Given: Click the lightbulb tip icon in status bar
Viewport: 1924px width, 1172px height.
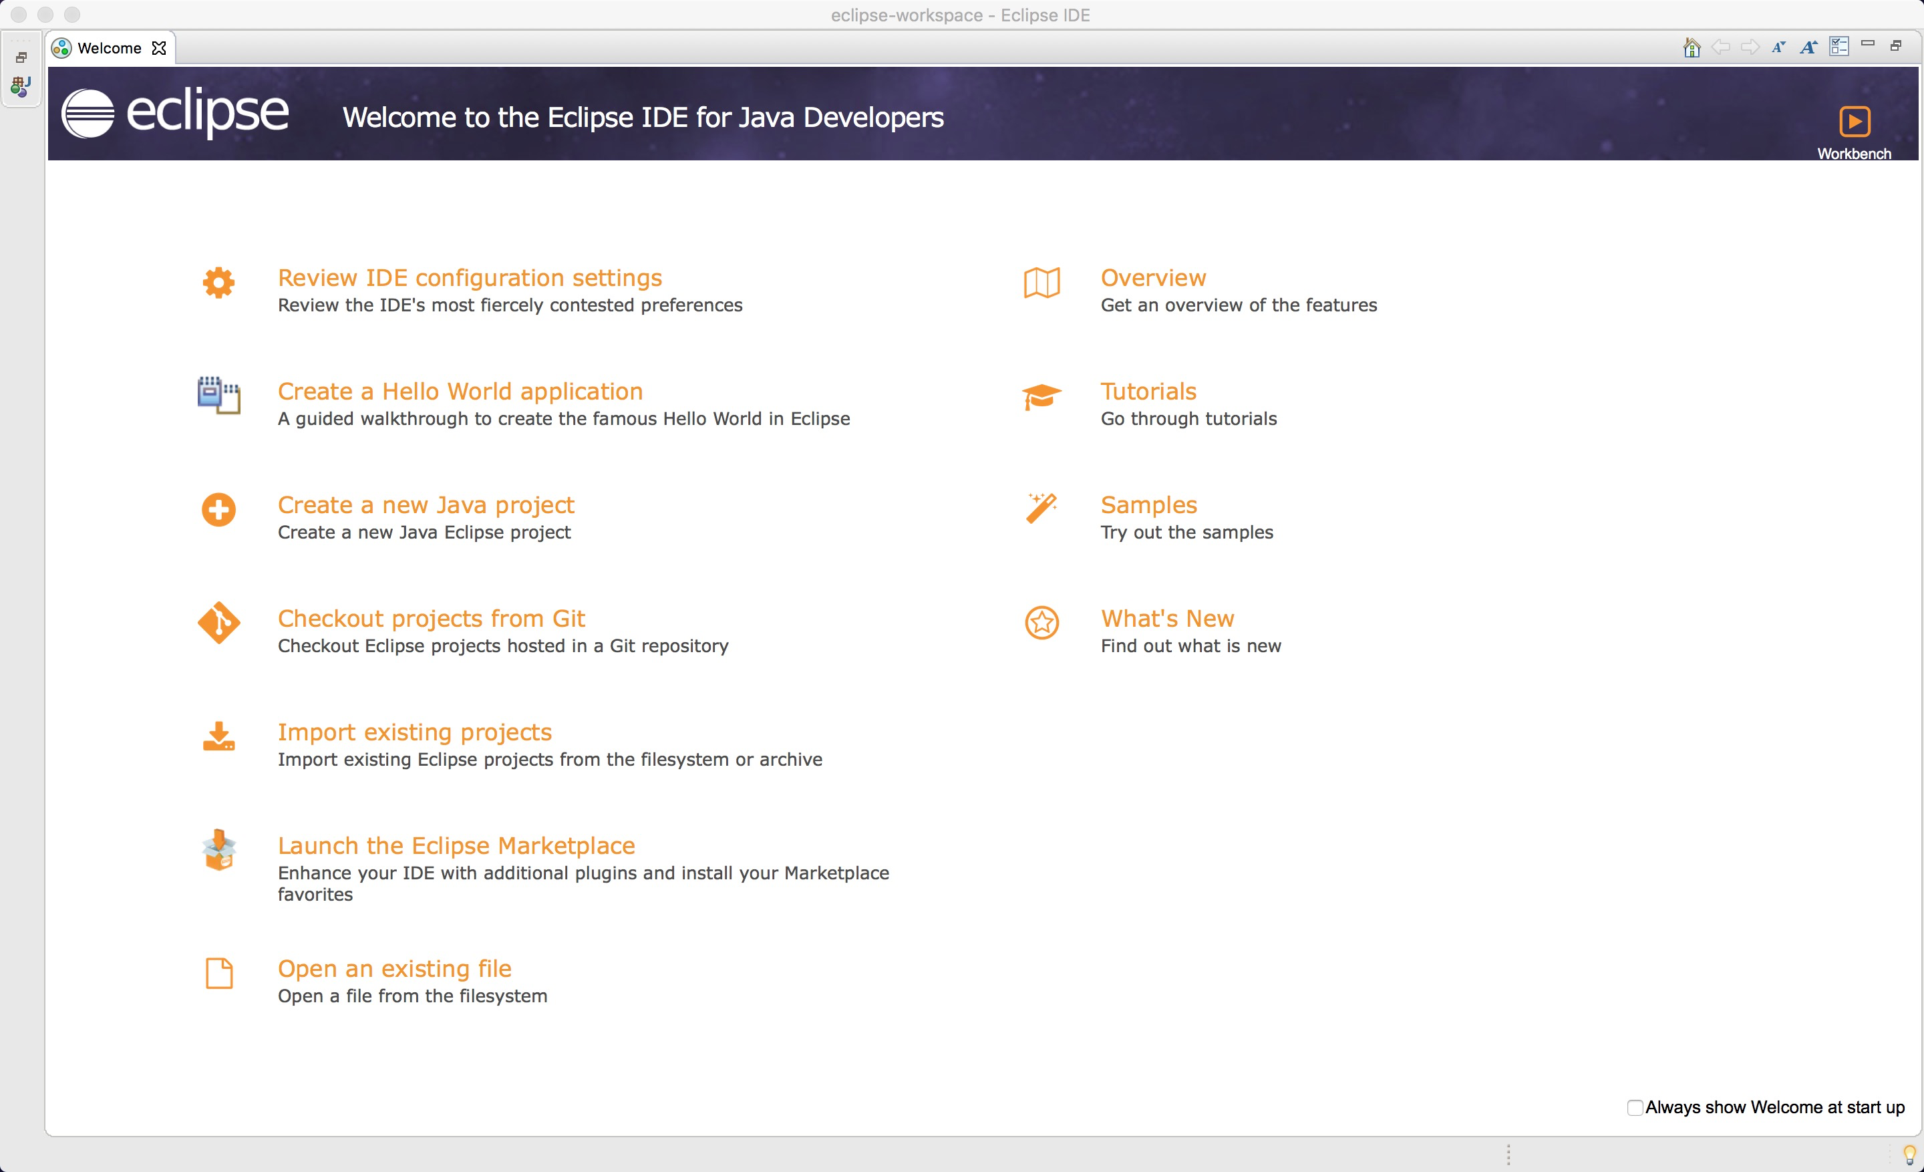Looking at the screenshot, I should click(1909, 1155).
